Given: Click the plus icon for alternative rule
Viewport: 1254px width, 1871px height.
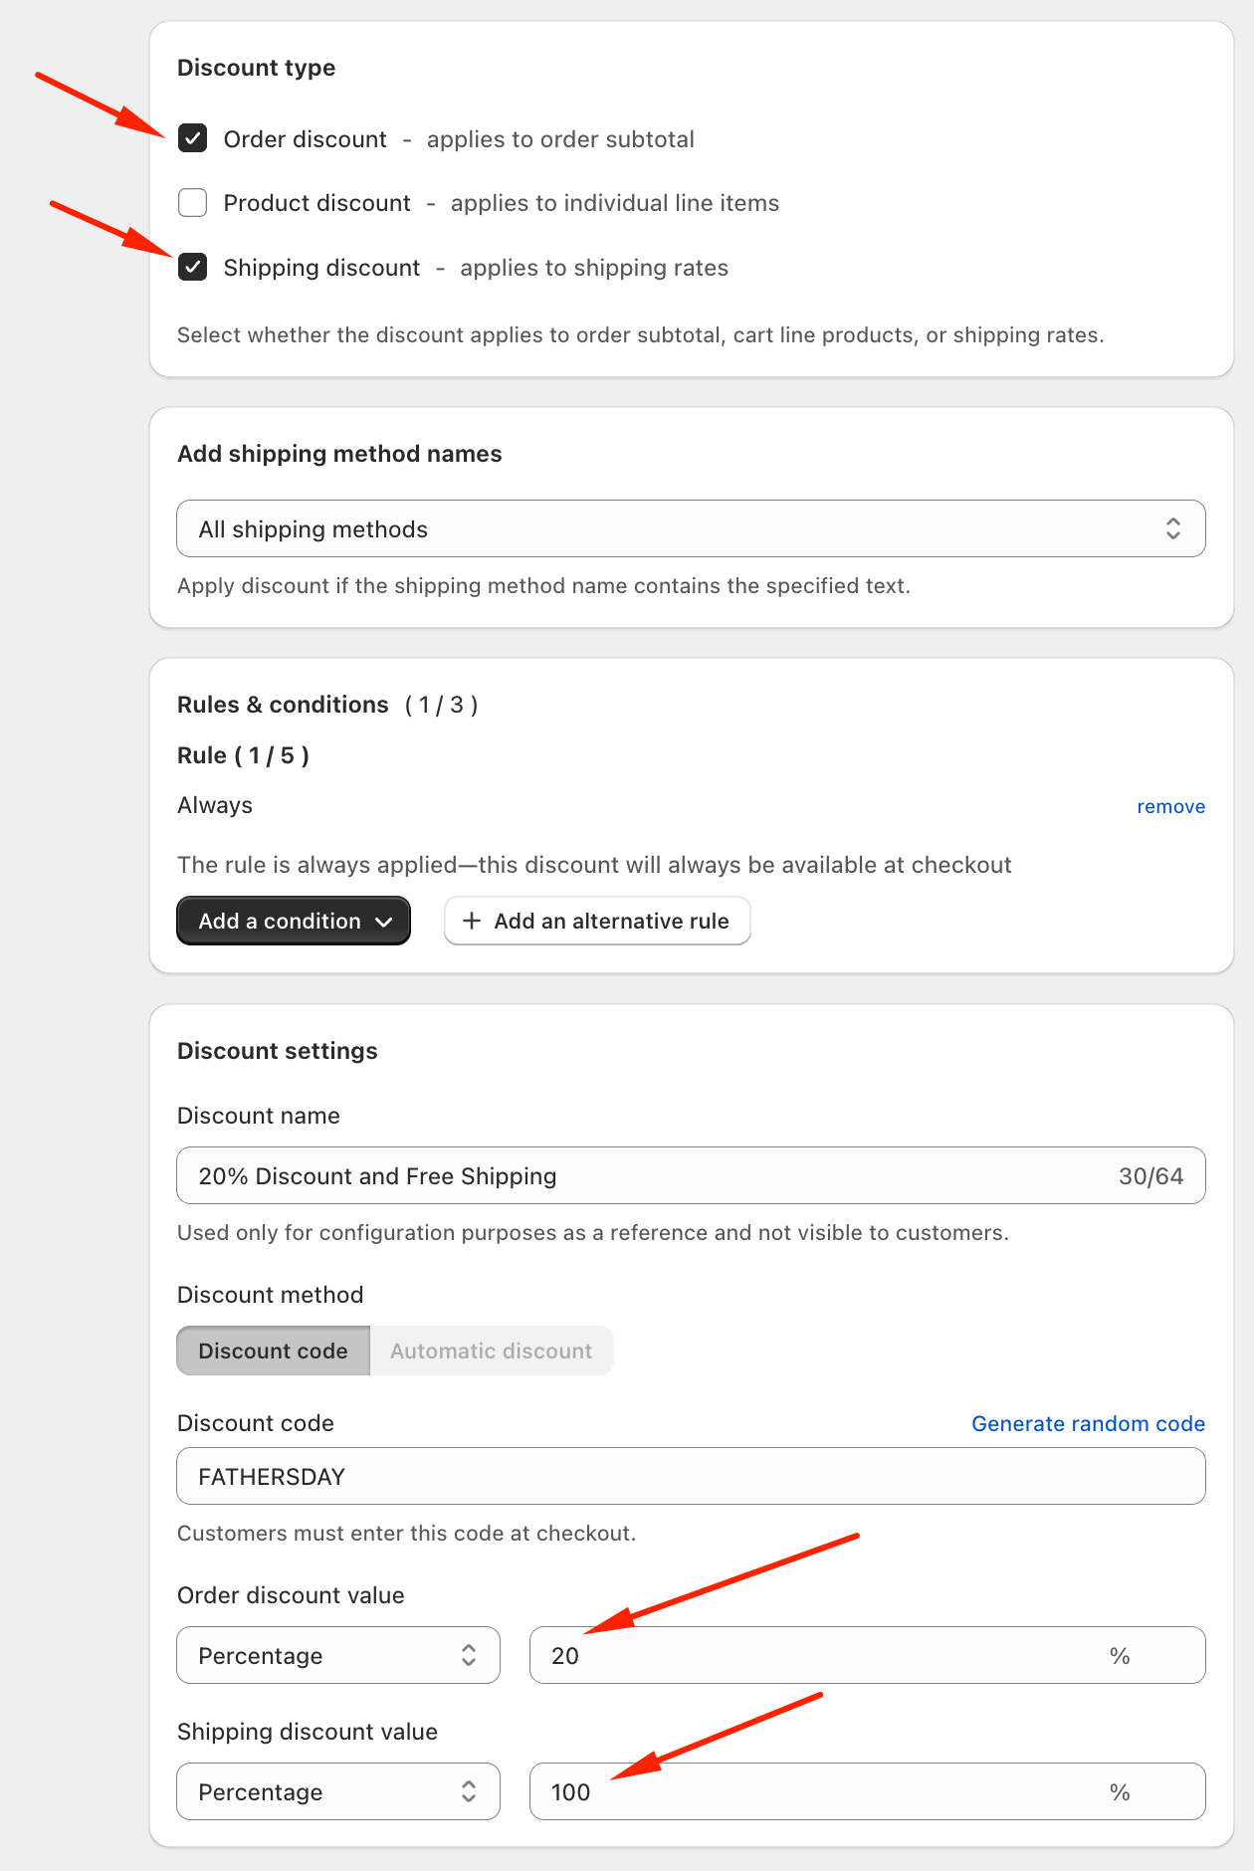Looking at the screenshot, I should coord(472,921).
